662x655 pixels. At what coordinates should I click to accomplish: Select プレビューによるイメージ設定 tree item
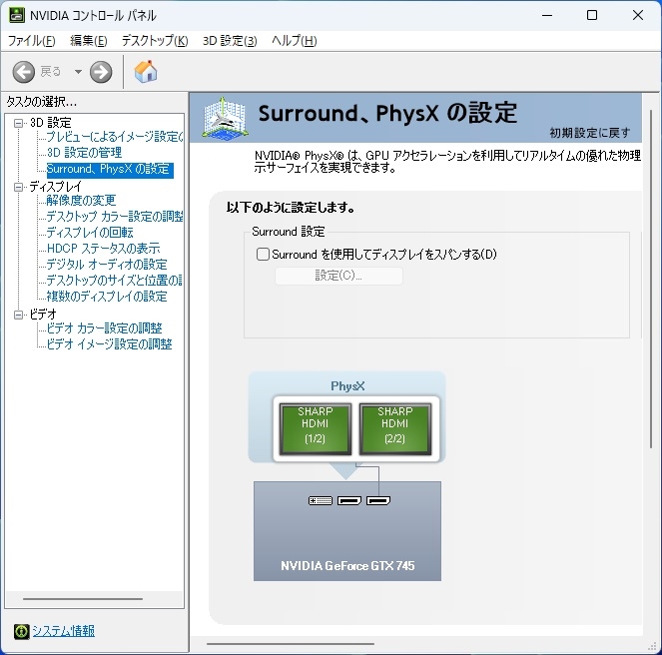114,137
